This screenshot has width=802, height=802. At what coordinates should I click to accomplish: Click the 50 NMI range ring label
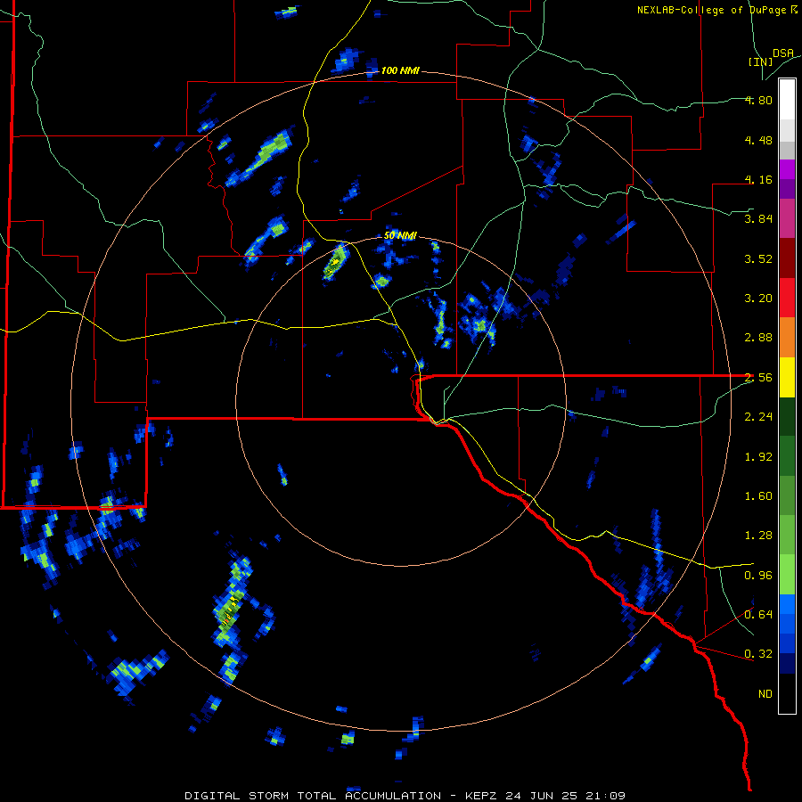click(x=400, y=236)
